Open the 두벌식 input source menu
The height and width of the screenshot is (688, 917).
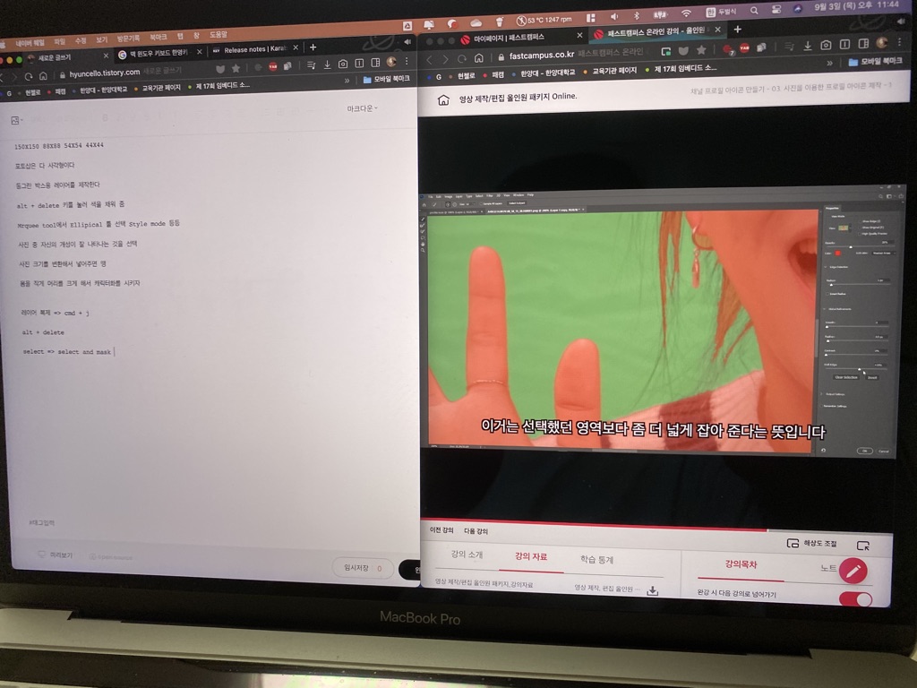[721, 12]
